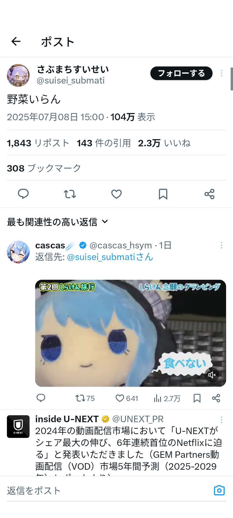Repost cascas reply showing 75 reposts
Viewport: 233px width, 518px height.
[x=85, y=398]
